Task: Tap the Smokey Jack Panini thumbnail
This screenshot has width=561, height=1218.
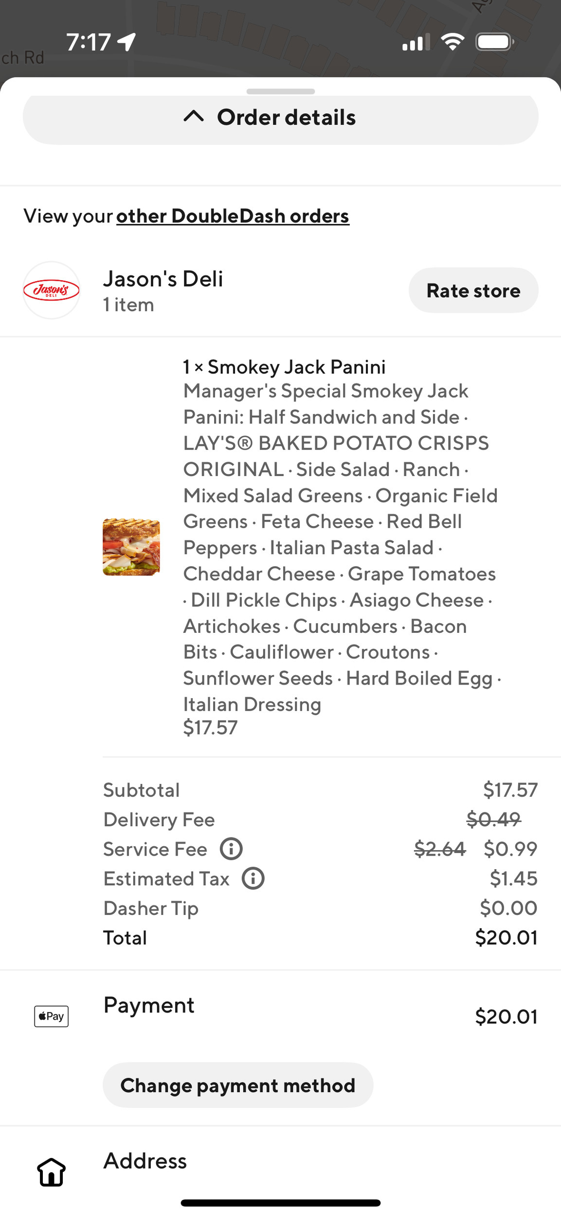Action: click(131, 547)
